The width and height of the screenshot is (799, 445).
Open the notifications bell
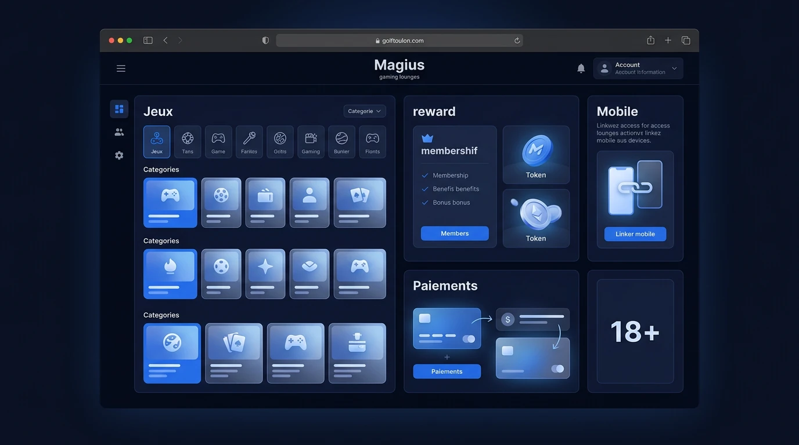pos(581,68)
